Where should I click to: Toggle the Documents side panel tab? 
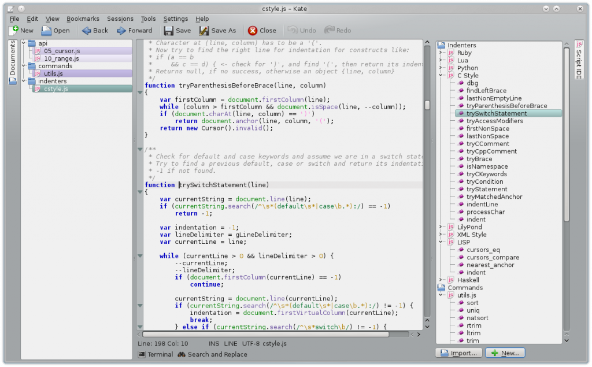coord(13,62)
